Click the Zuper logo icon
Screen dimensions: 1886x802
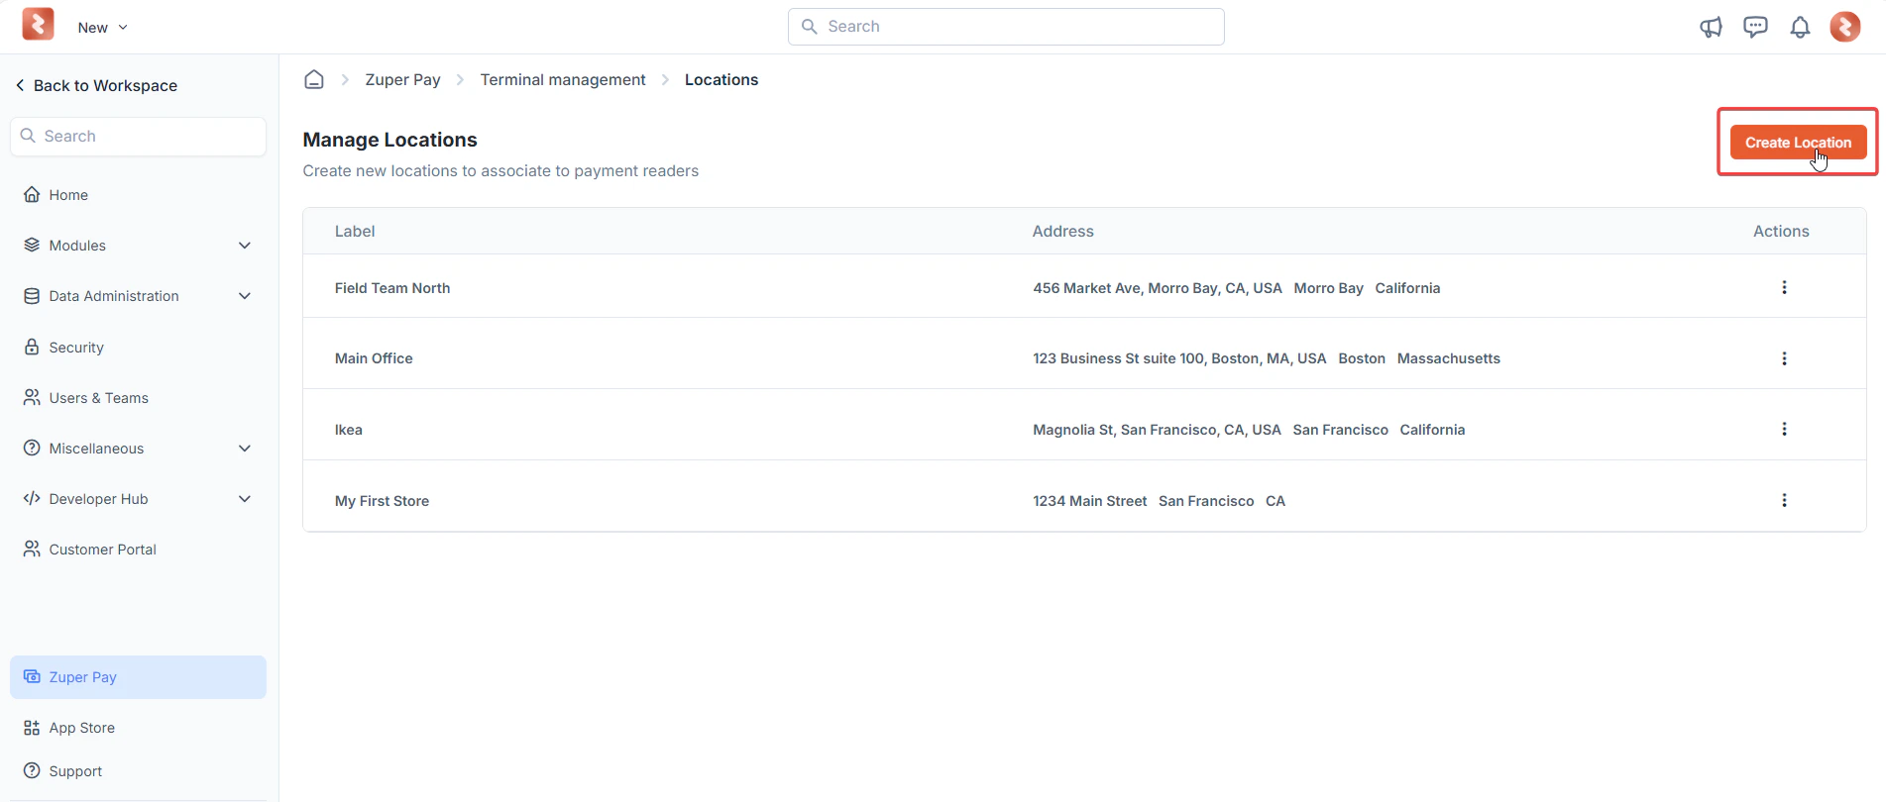[x=38, y=25]
